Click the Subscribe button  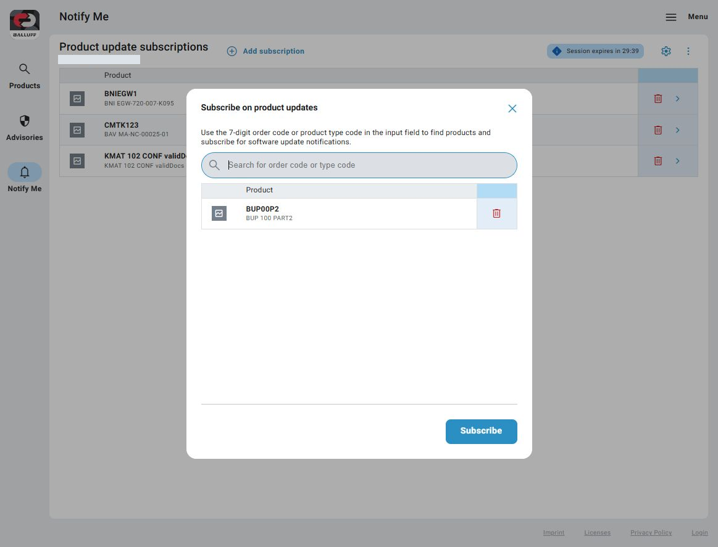[482, 431]
